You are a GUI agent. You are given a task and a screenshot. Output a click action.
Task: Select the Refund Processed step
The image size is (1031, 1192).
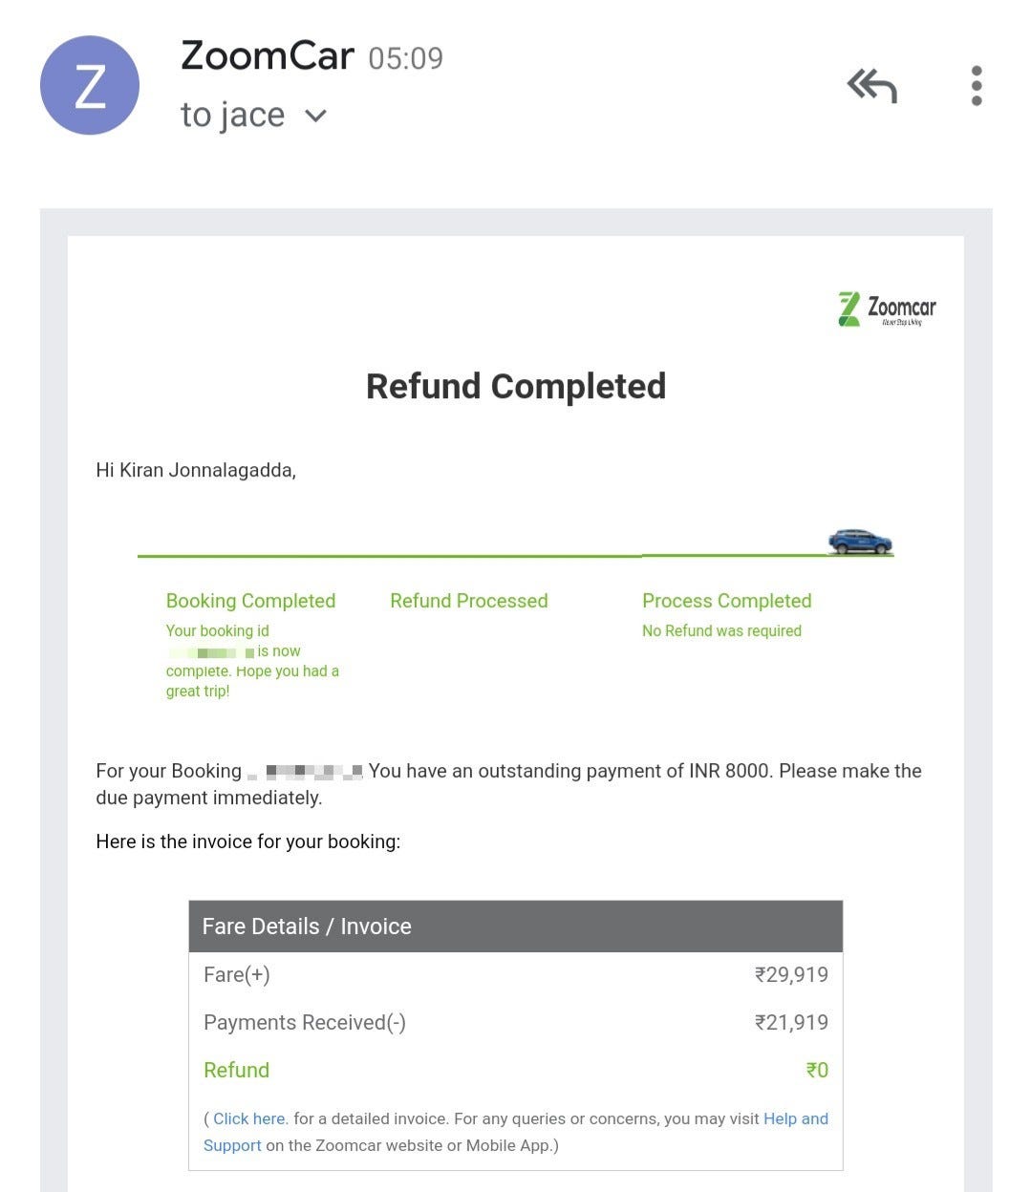click(468, 601)
